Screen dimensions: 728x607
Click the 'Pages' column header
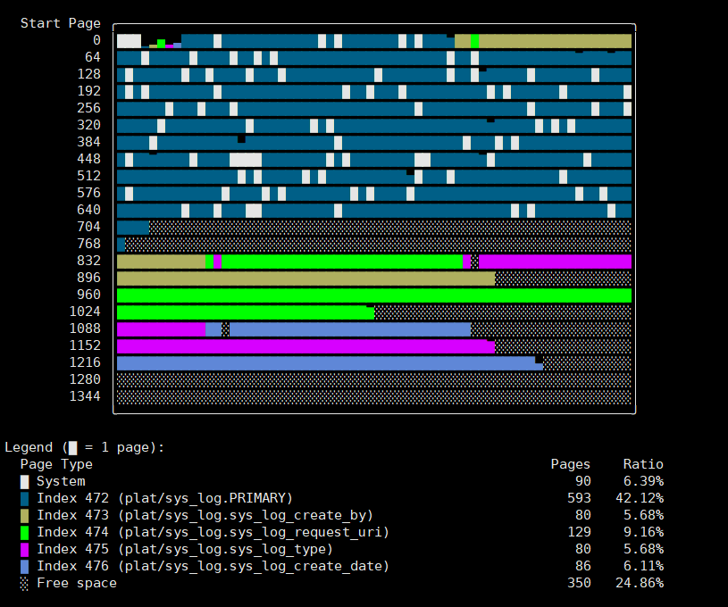570,464
